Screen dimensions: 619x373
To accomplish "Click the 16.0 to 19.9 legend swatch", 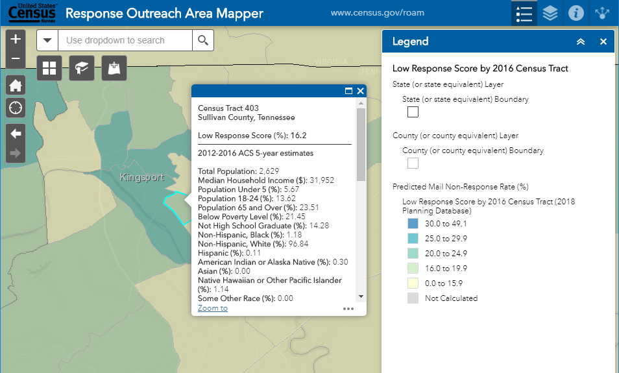I will click(413, 269).
